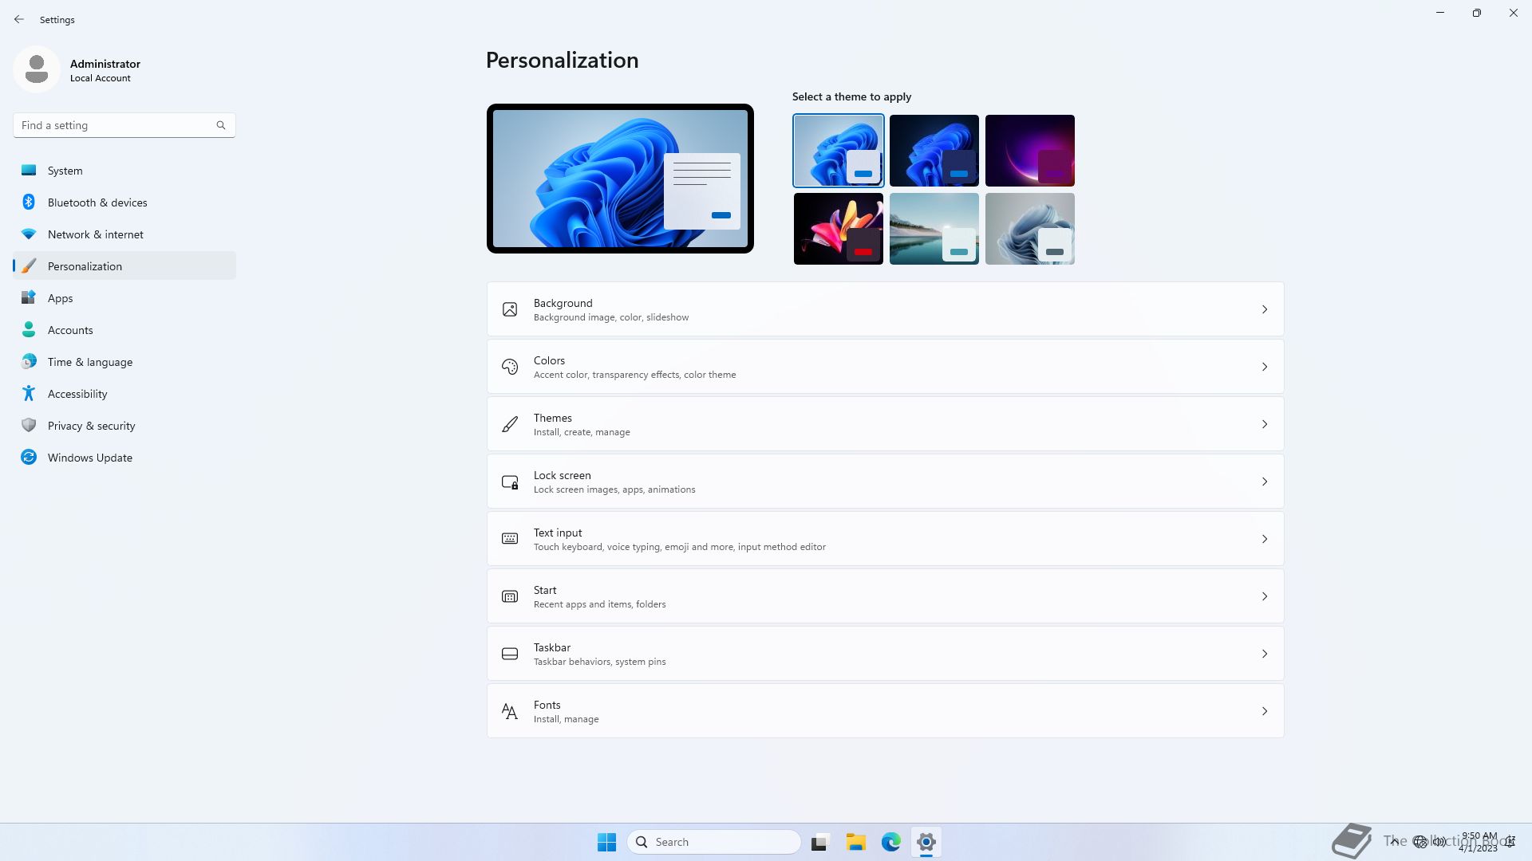Select the Apps category
The height and width of the screenshot is (861, 1532).
124,297
